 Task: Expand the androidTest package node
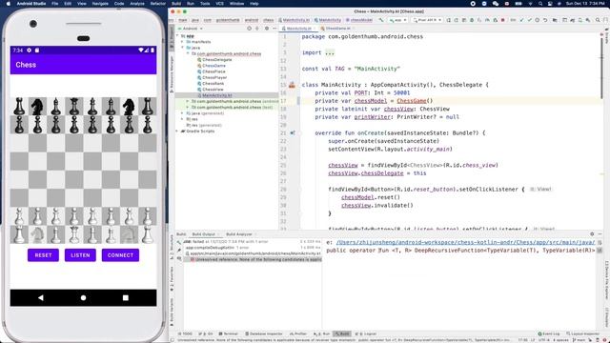pyautogui.click(x=188, y=101)
